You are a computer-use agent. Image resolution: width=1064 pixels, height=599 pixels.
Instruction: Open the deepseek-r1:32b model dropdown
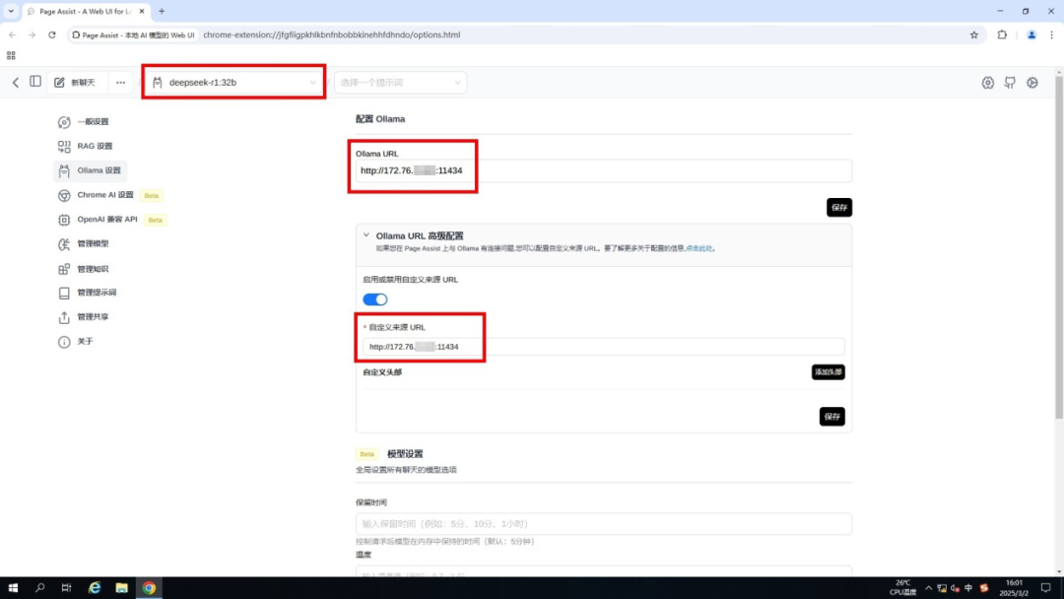(x=234, y=83)
